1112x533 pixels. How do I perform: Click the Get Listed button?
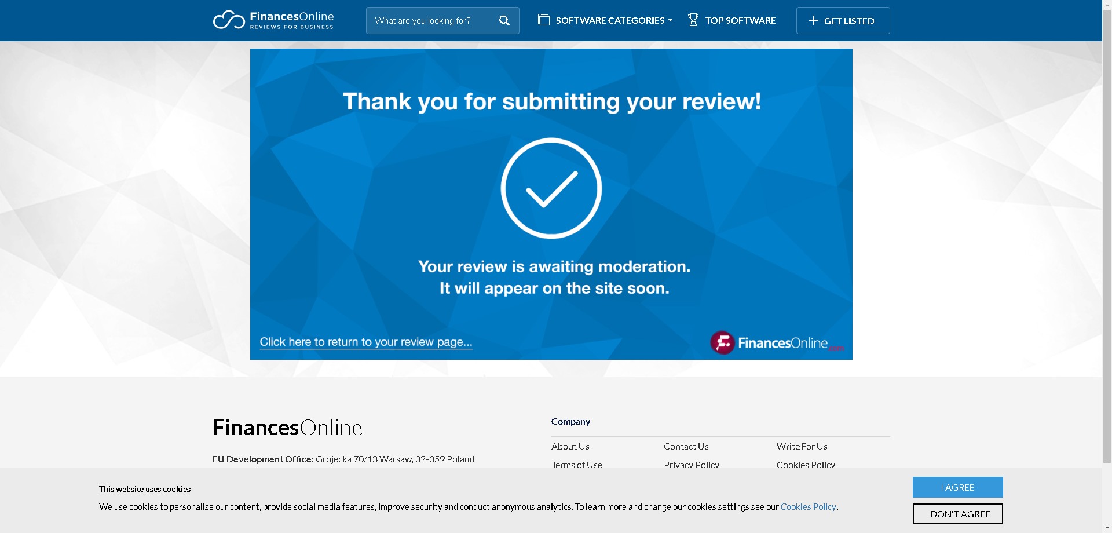click(x=843, y=21)
